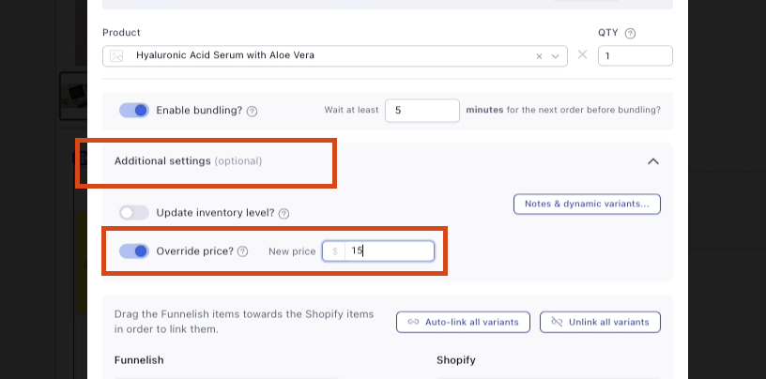Click the Update inventory level help icon
Viewport: 766px width, 379px height.
pyautogui.click(x=283, y=214)
